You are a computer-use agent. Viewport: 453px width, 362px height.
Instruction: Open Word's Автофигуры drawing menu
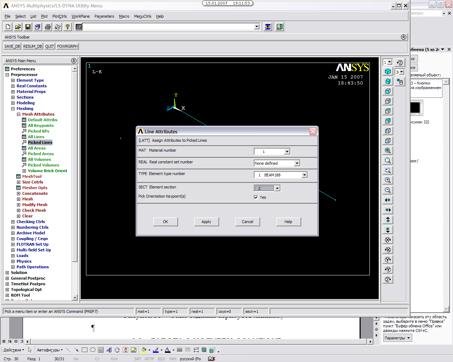[x=50, y=350]
